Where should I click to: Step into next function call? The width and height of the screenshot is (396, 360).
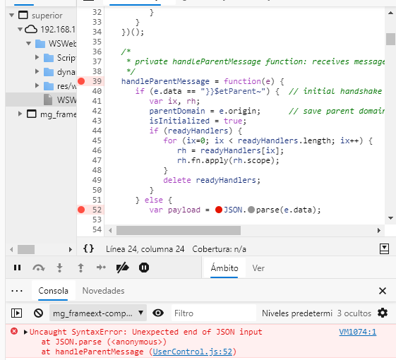click(x=59, y=268)
